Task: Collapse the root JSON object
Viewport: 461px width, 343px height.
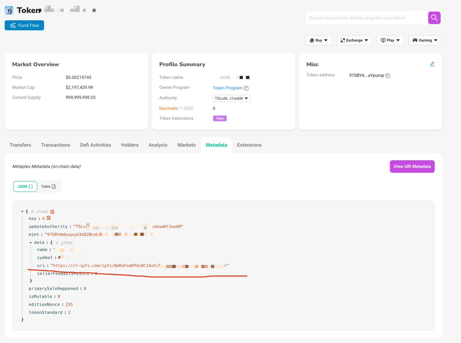Action: (x=22, y=212)
